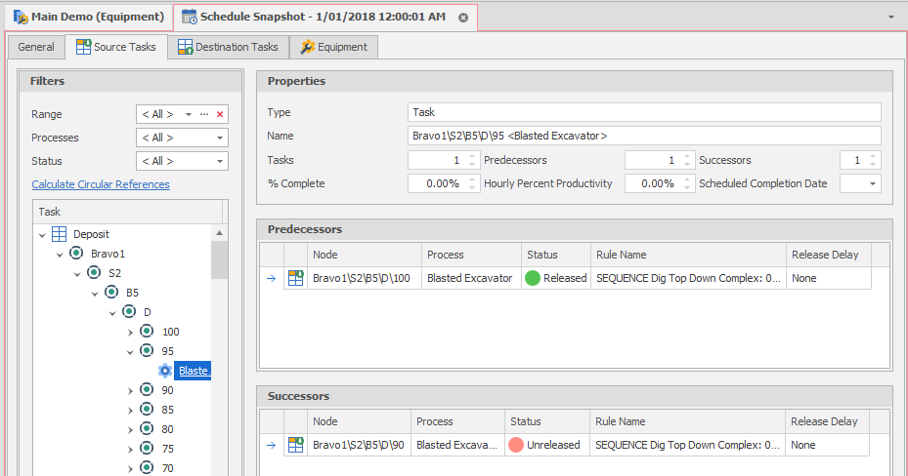Expand the 85 tree node

[130, 411]
